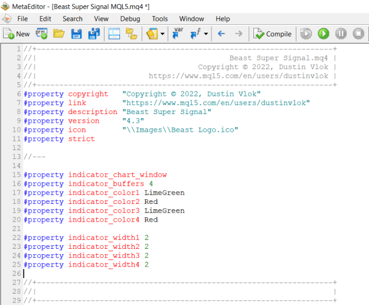Image resolution: width=369 pixels, height=305 pixels.
Task: Click the "copyright" property name on line 6
Action: (x=88, y=94)
